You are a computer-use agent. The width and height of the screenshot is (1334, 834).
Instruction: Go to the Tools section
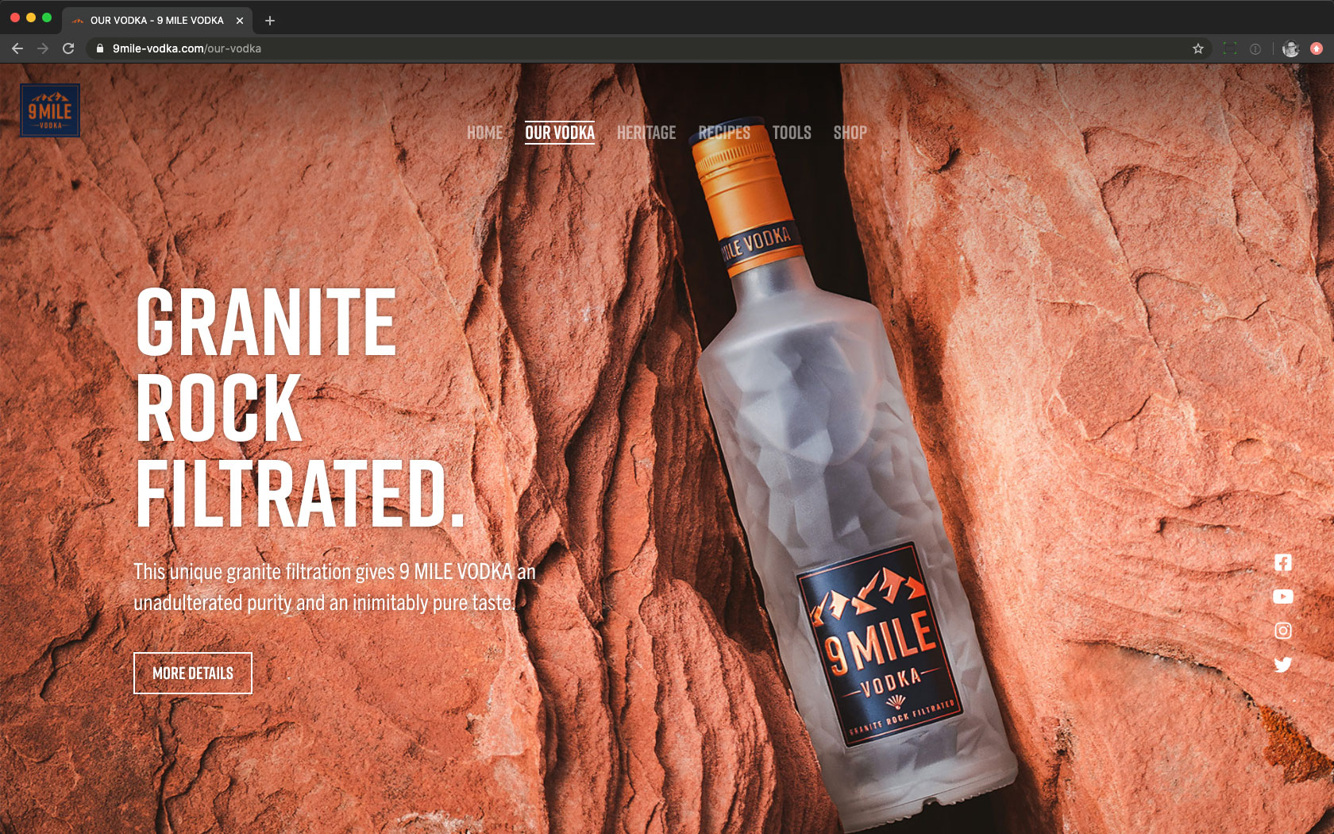click(x=792, y=133)
